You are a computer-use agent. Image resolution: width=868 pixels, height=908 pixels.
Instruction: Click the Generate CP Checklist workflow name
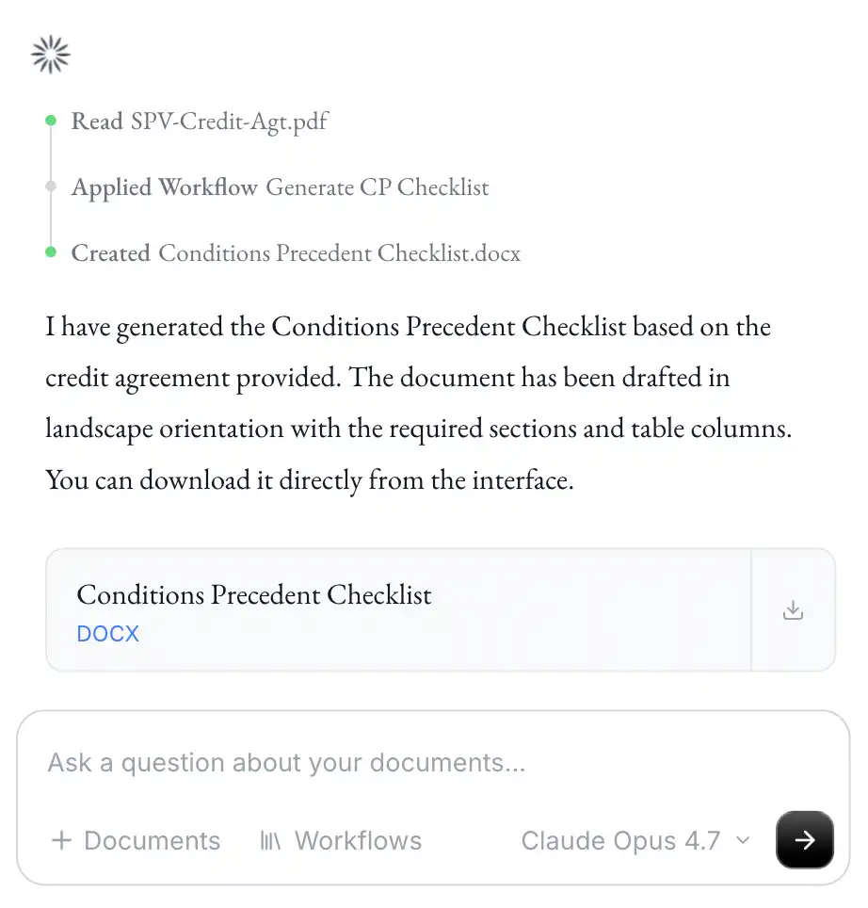coord(378,186)
